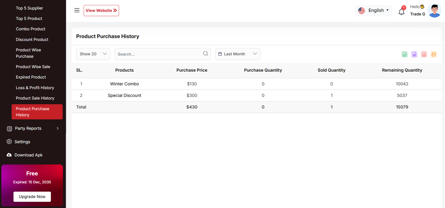Open the English language dropdown
445x208 pixels.
point(373,11)
